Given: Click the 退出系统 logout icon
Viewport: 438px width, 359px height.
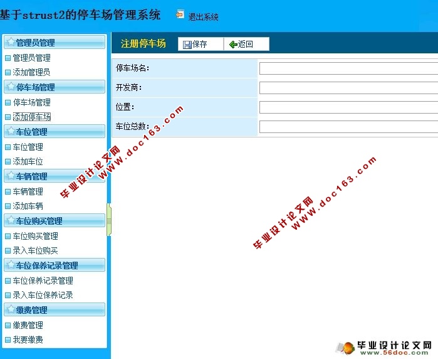Looking at the screenshot, I should click(x=180, y=14).
